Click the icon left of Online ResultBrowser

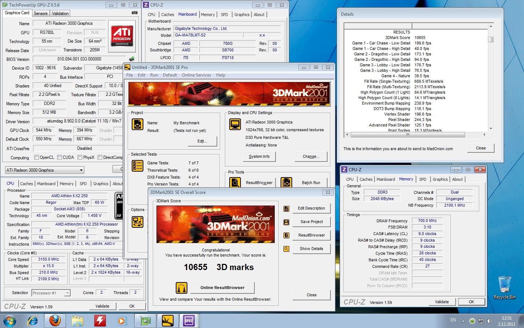point(181,288)
